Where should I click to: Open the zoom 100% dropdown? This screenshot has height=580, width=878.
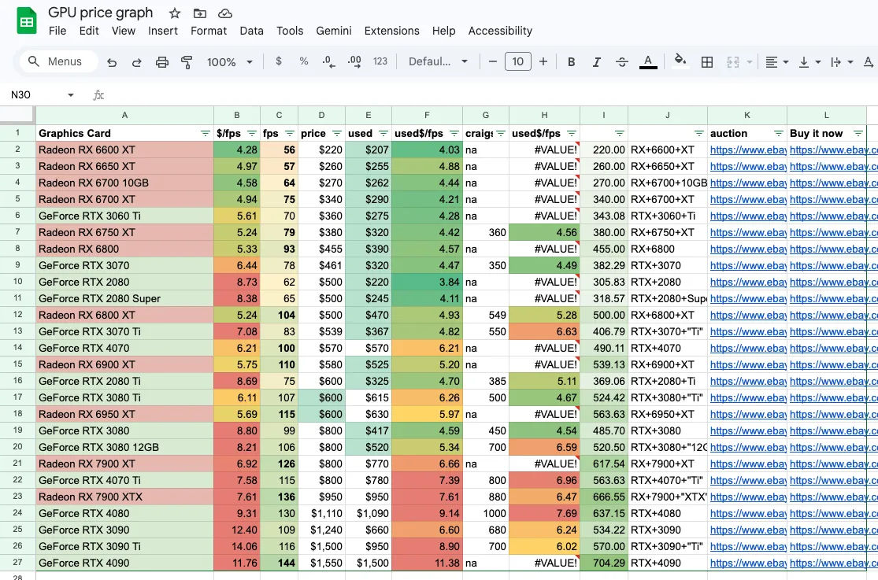pos(230,62)
